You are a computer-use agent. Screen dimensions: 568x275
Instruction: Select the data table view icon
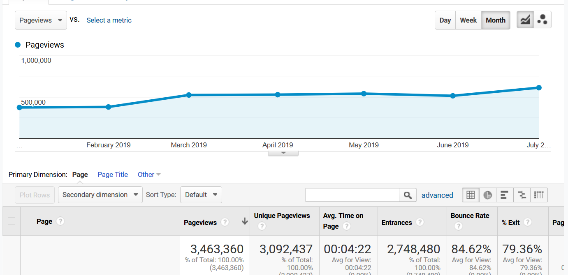coord(471,195)
